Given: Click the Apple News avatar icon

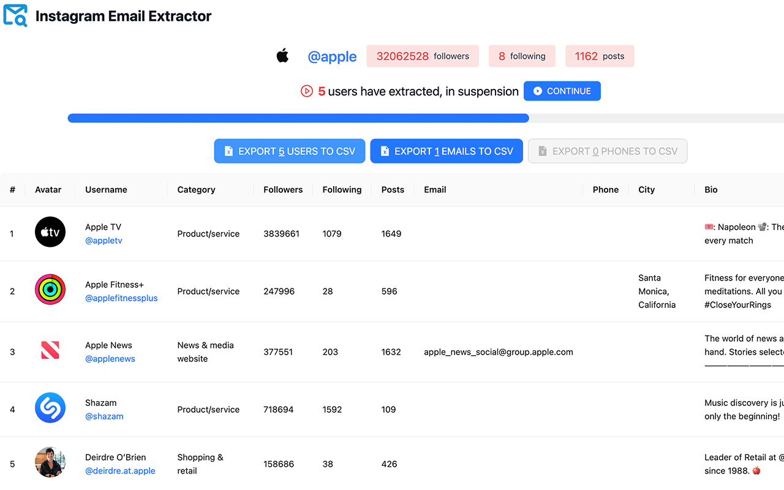Looking at the screenshot, I should pos(50,350).
